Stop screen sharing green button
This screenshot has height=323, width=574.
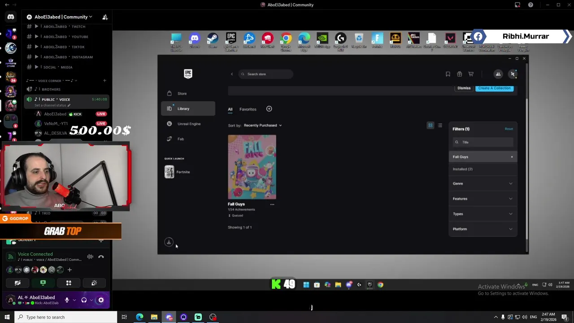(43, 283)
